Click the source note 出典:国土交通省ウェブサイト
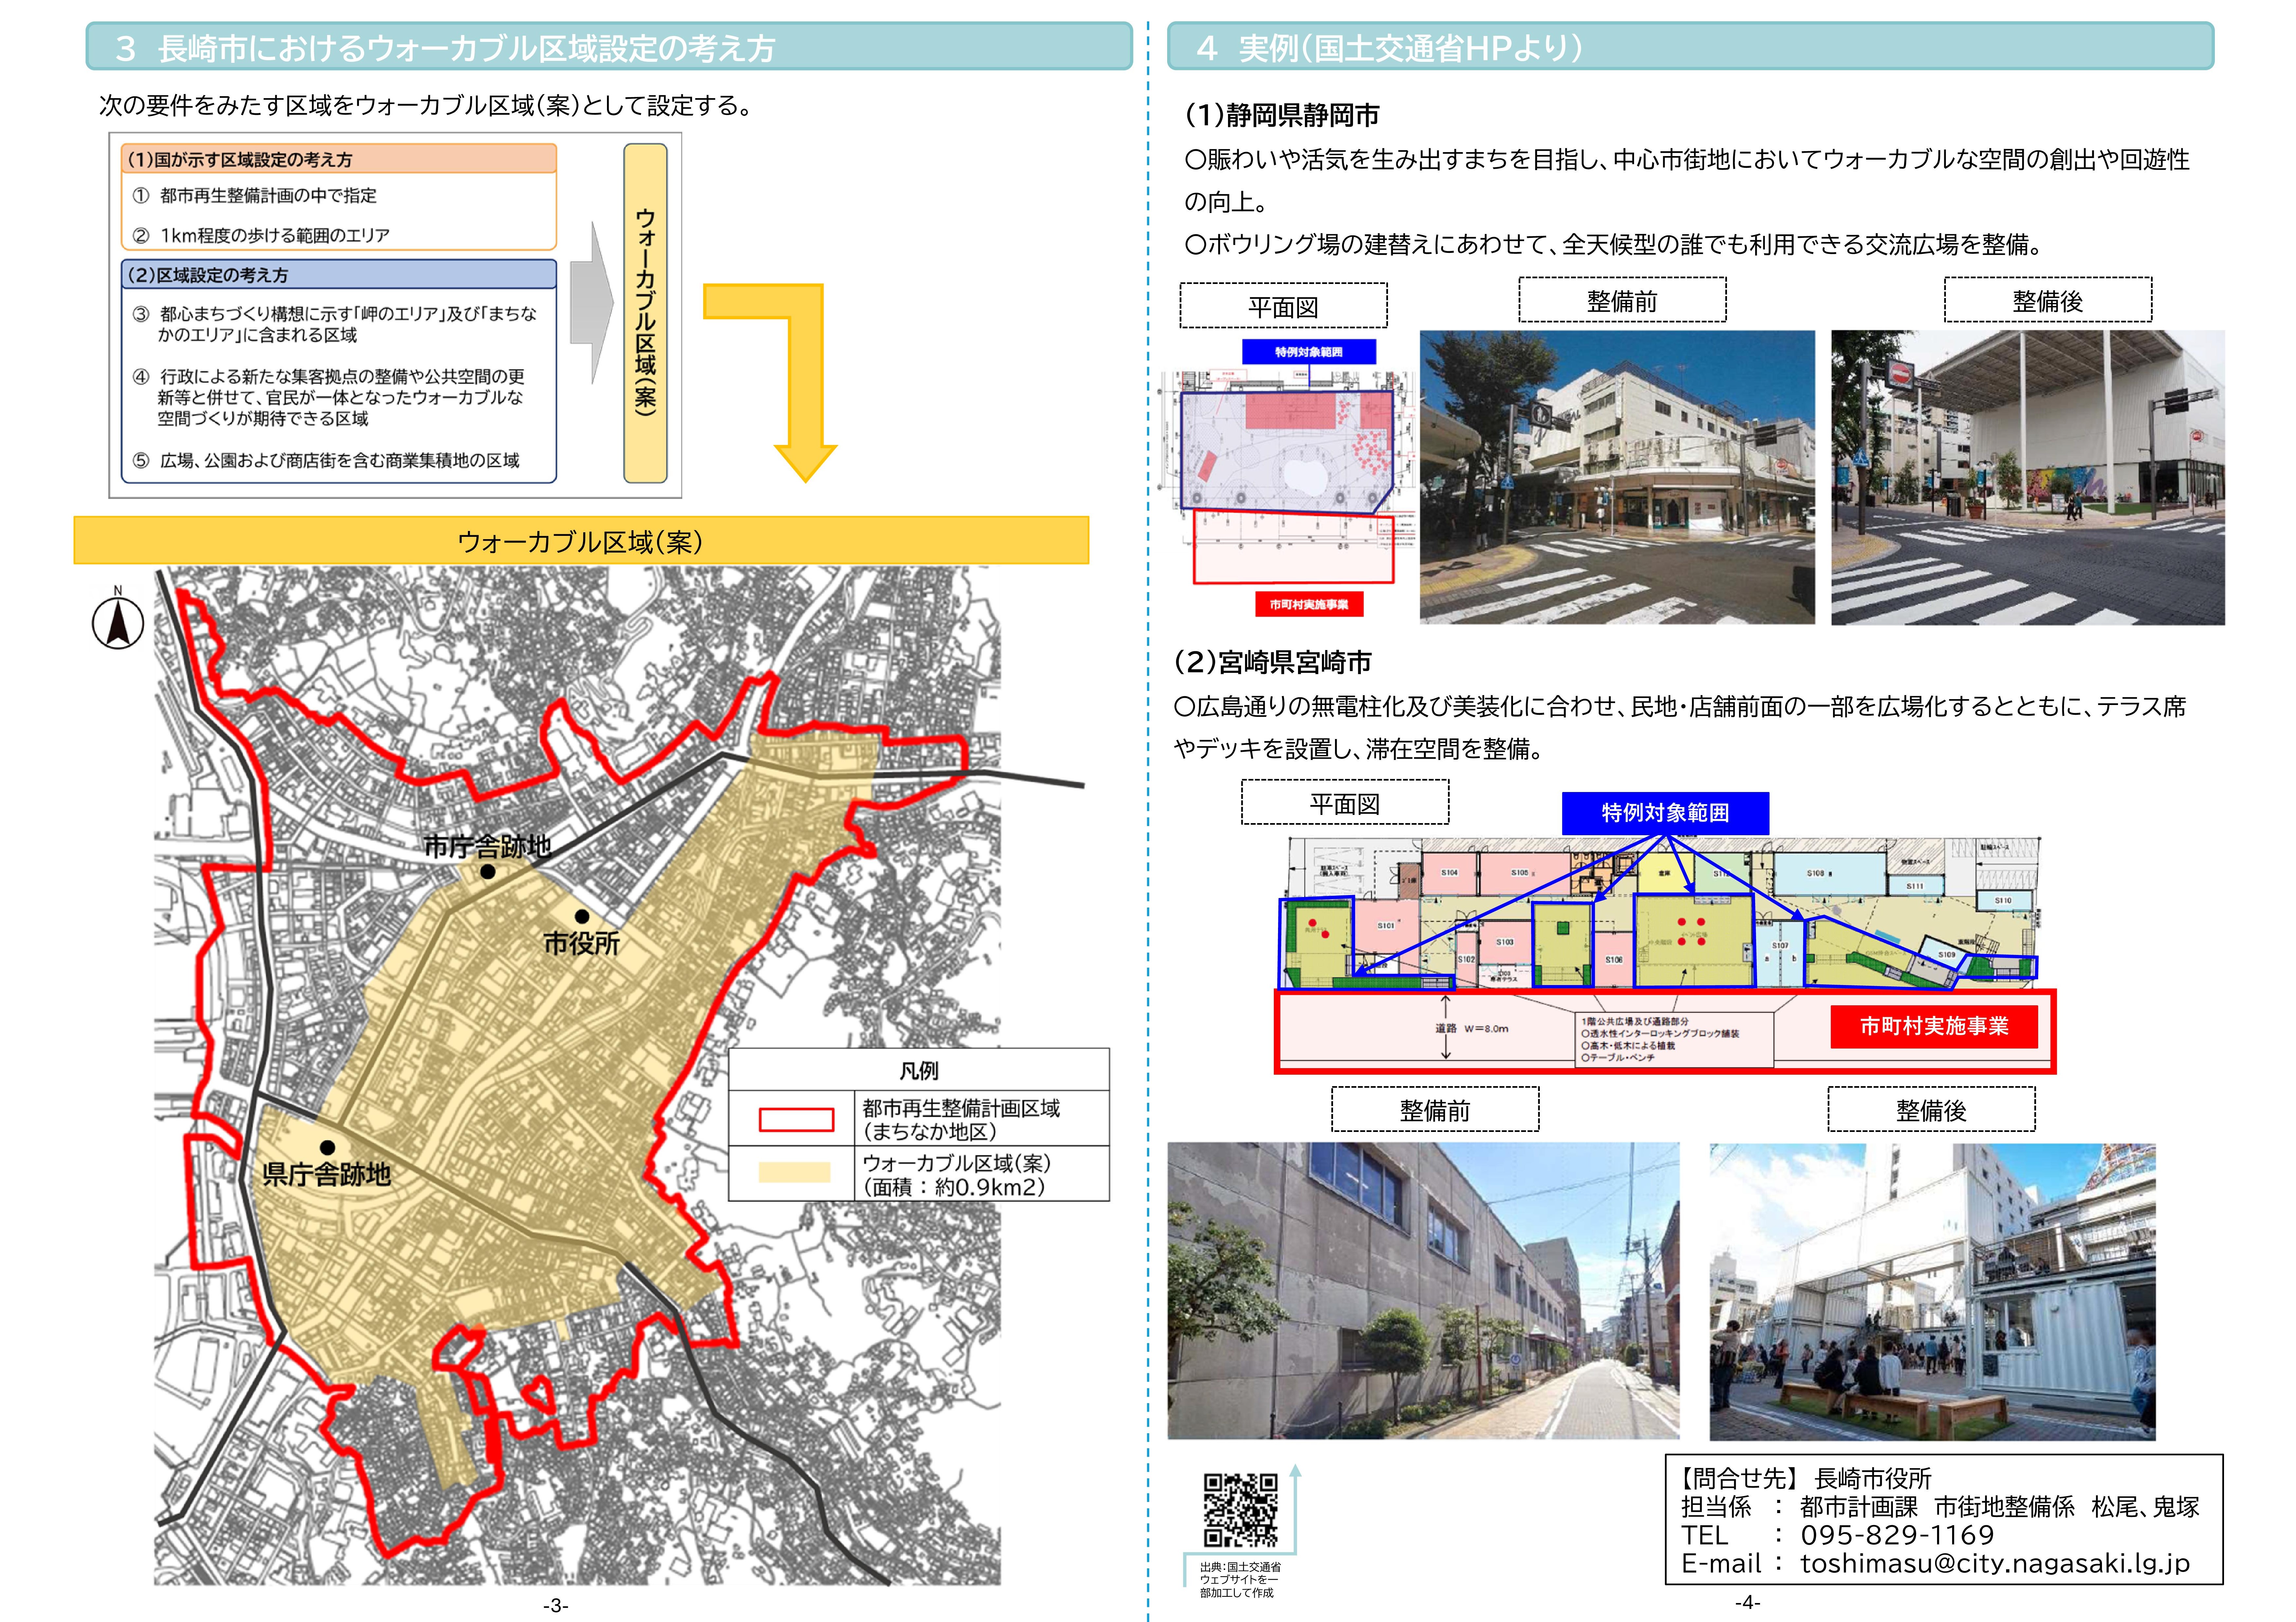 pos(1240,1580)
